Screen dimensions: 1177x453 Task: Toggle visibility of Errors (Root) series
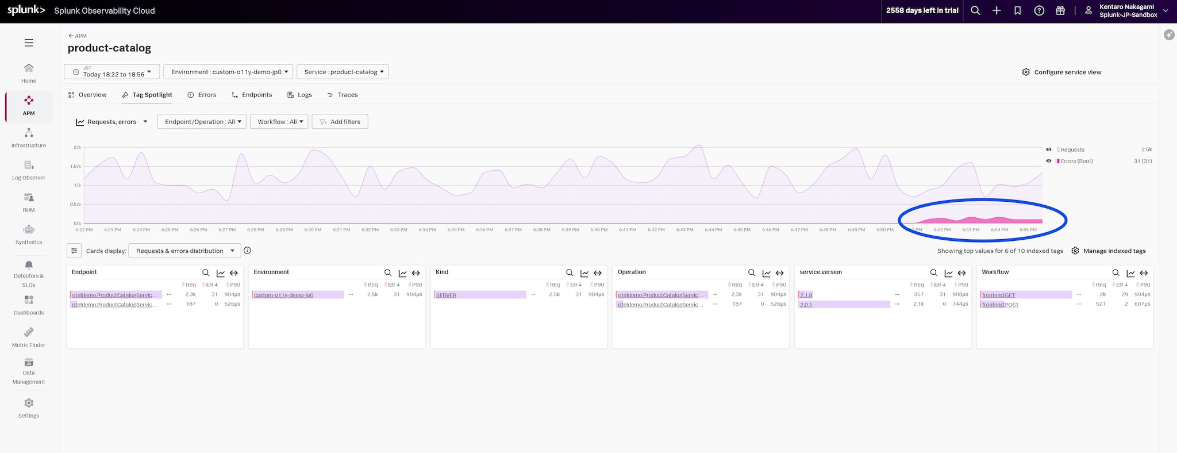(x=1049, y=161)
